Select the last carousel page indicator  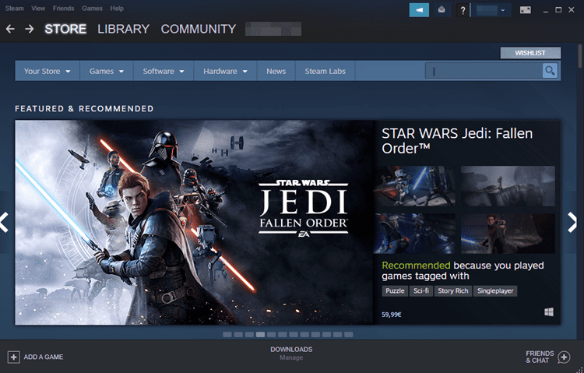(x=349, y=335)
